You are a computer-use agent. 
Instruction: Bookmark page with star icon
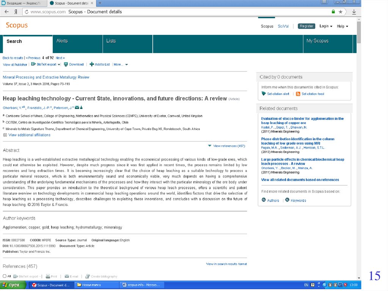tap(341, 12)
